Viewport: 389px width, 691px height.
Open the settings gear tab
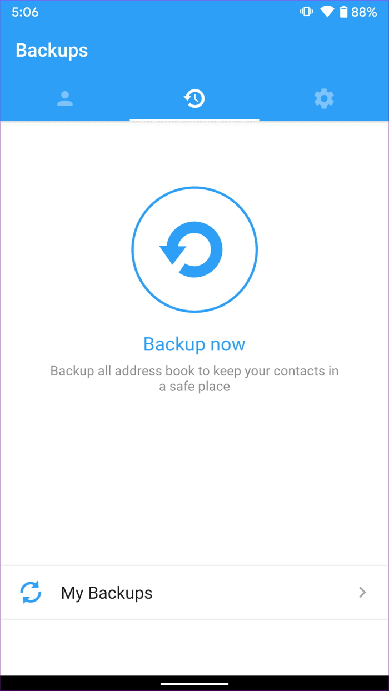point(324,99)
